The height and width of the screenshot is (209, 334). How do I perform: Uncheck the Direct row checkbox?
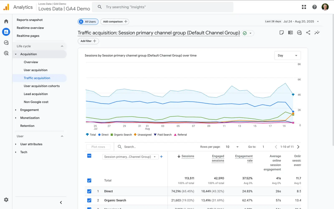pos(89,191)
